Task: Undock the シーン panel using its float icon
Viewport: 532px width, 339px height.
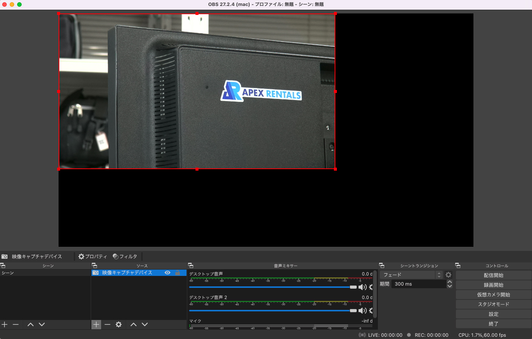Action: 3,265
